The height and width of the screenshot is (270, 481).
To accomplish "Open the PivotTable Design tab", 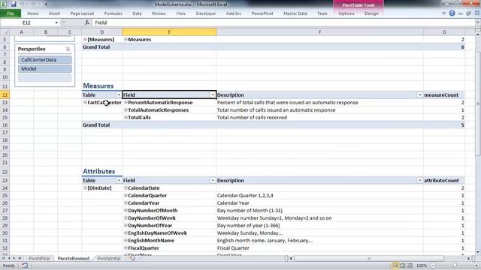I will (x=371, y=13).
